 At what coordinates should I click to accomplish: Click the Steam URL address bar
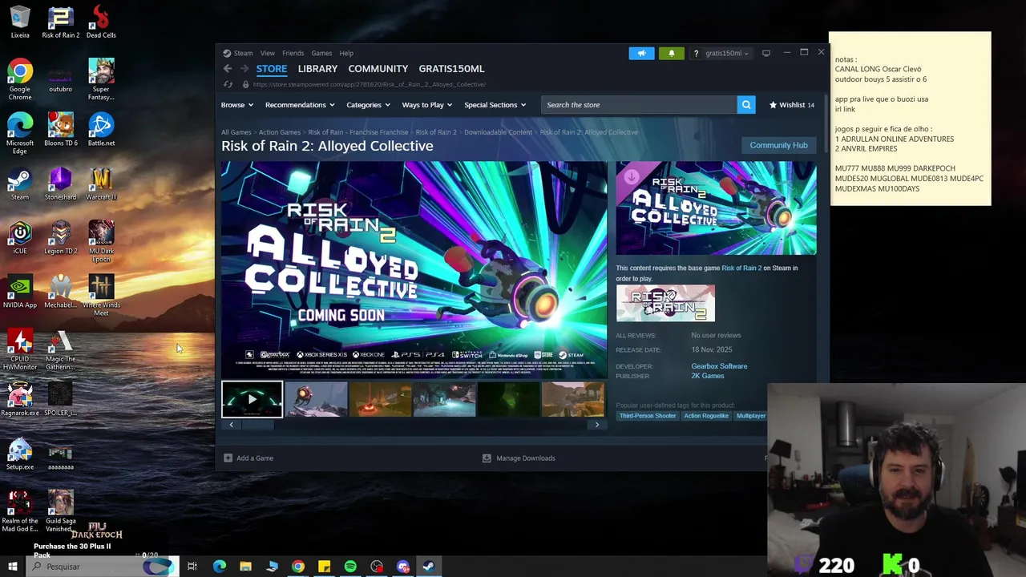coord(369,84)
